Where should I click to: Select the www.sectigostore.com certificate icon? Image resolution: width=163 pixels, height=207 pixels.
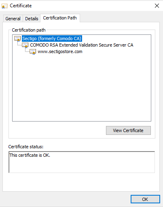(33, 52)
